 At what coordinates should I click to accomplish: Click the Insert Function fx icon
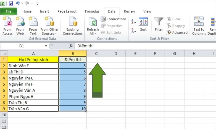(x=71, y=46)
